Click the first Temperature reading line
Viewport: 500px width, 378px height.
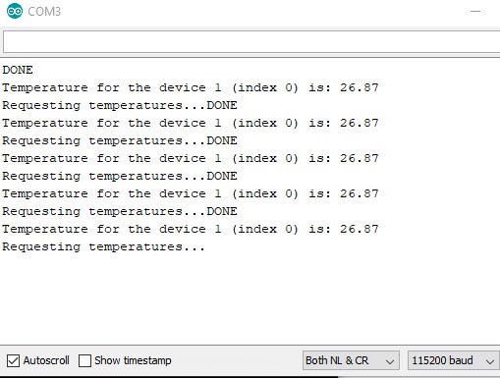click(191, 87)
